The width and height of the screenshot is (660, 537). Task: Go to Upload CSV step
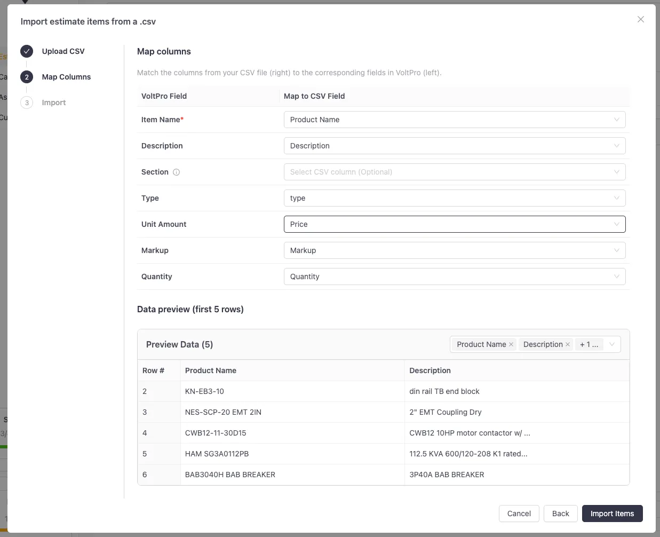click(x=63, y=51)
